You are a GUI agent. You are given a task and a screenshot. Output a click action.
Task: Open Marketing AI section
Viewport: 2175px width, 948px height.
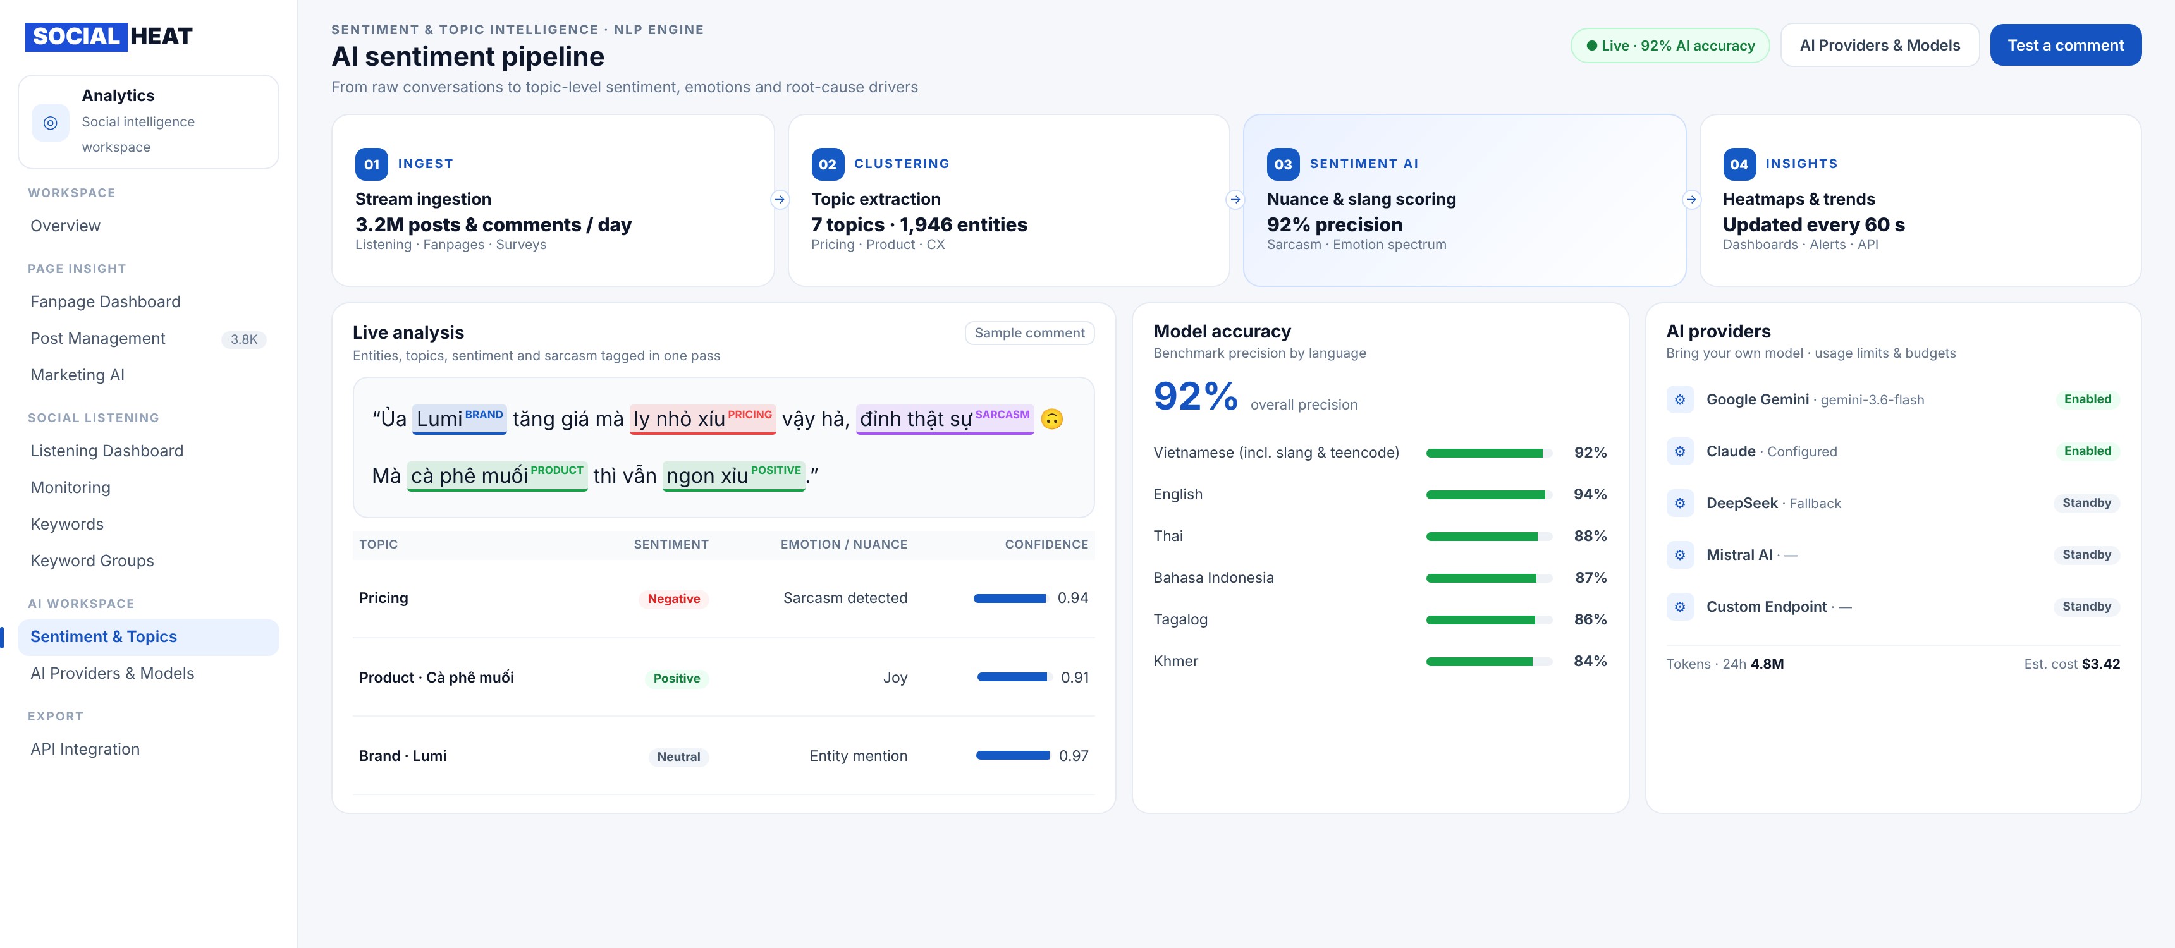tap(149, 375)
